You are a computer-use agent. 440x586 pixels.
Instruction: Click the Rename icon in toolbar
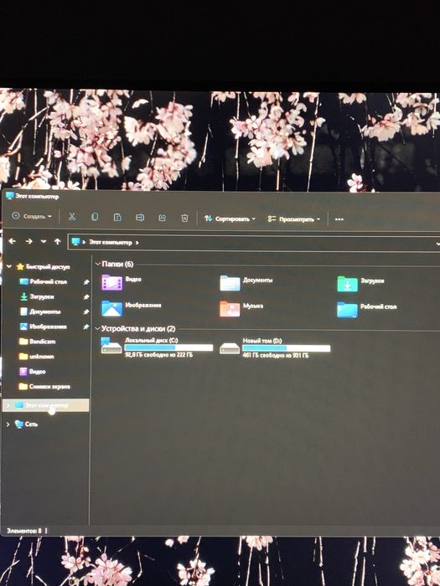140,218
